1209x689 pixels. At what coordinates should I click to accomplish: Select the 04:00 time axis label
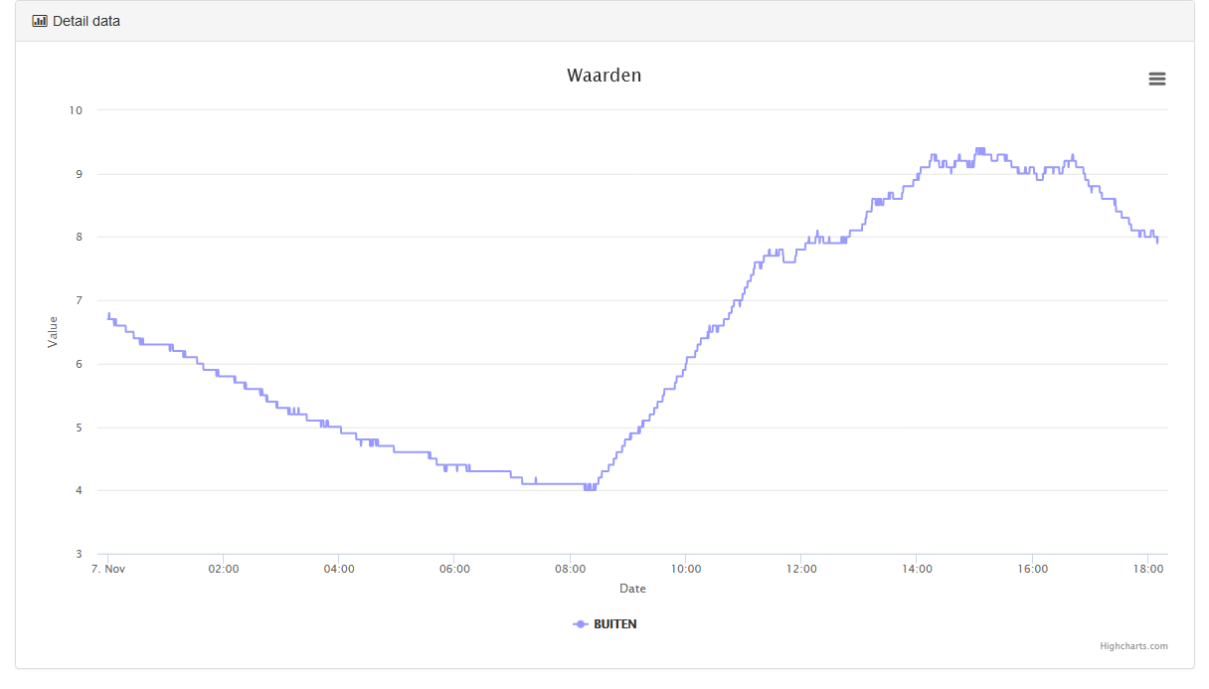coord(339,569)
